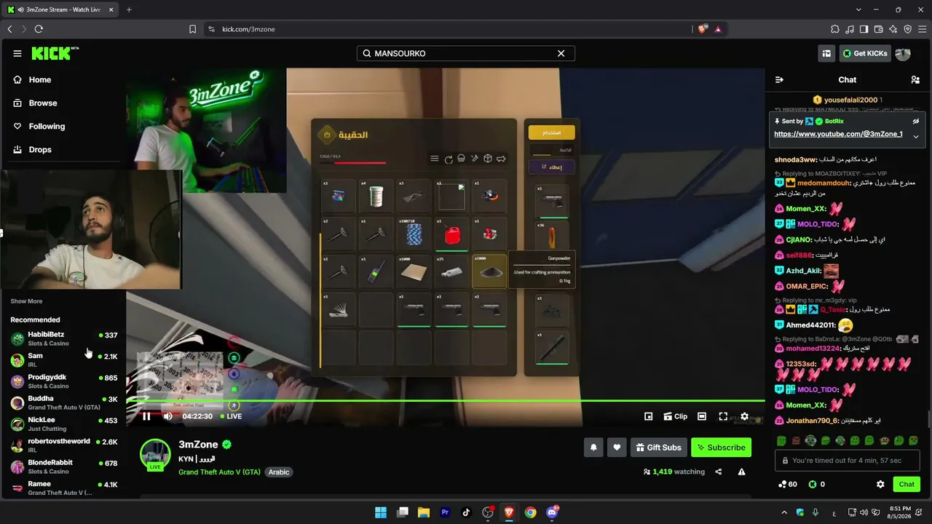Open Buddha recommended channel
This screenshot has width=932, height=524.
64,402
